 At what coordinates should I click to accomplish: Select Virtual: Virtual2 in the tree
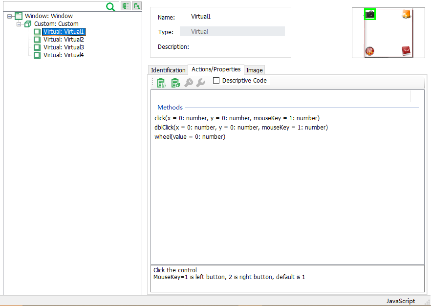point(64,40)
